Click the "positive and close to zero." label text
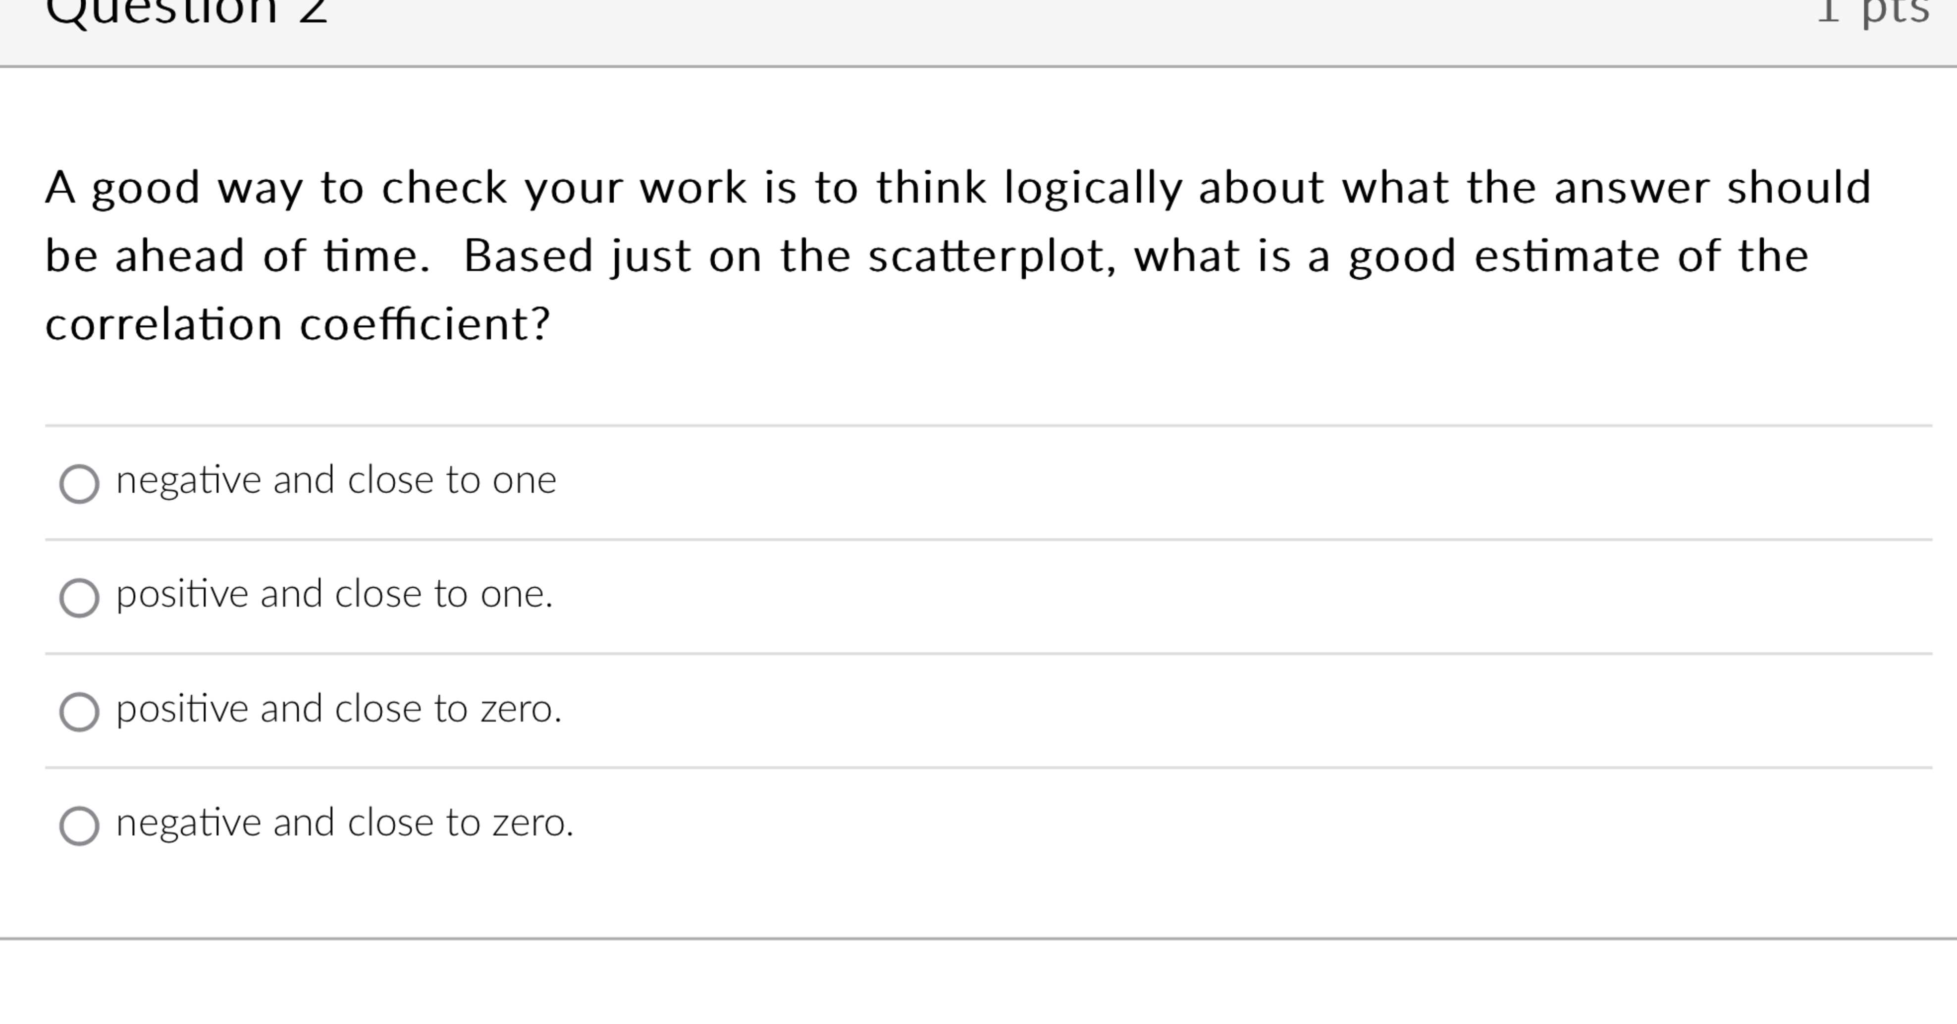Viewport: 1957px width, 1024px height. click(x=338, y=709)
